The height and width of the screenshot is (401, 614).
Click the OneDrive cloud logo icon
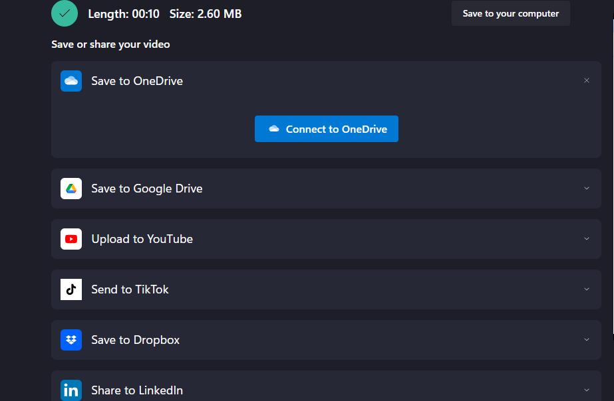point(71,81)
